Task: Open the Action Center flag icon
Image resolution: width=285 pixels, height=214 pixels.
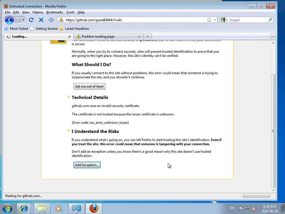Action: point(241,208)
